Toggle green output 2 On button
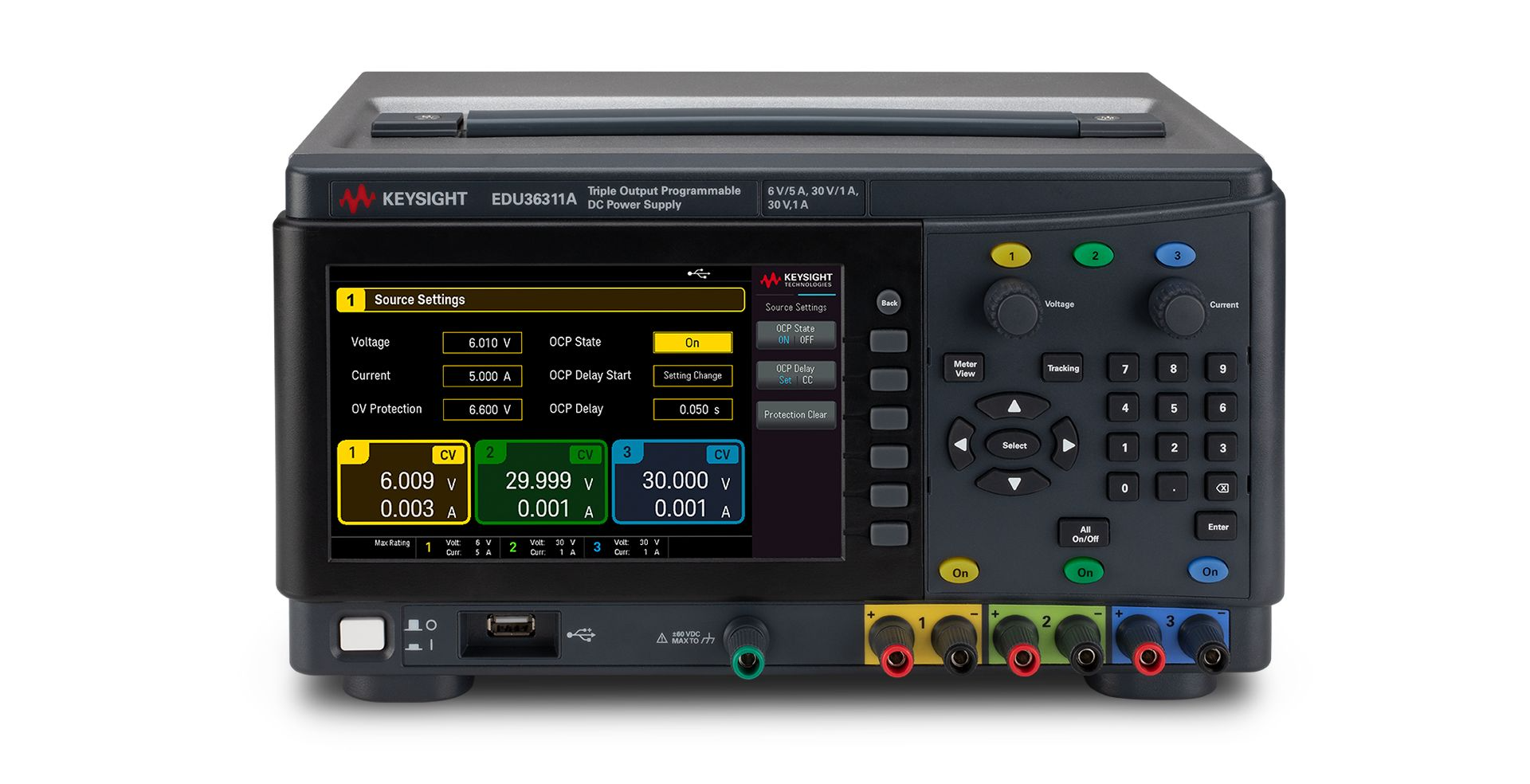The height and width of the screenshot is (784, 1530). coord(1085,572)
